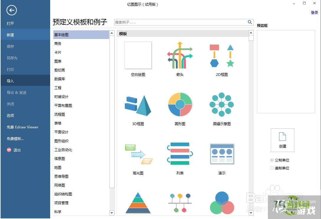
Task: Select 平面设计 graphic design category
Action: point(81,132)
